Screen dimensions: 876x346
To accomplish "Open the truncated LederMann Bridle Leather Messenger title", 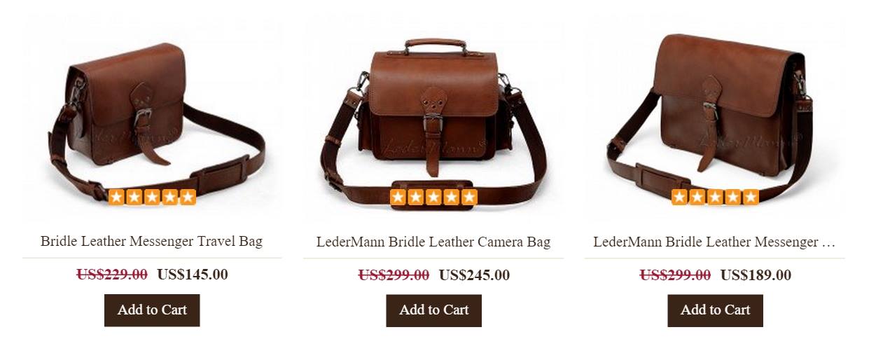I will tap(714, 242).
